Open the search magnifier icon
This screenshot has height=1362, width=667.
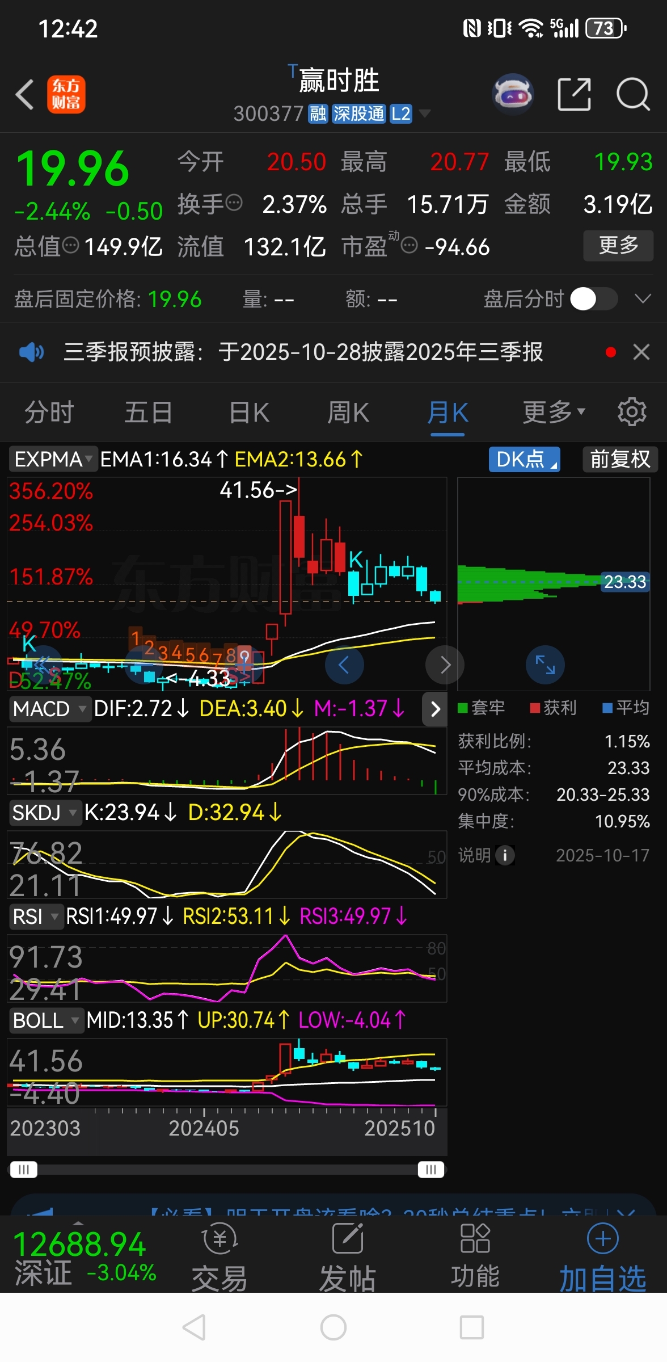(x=633, y=94)
